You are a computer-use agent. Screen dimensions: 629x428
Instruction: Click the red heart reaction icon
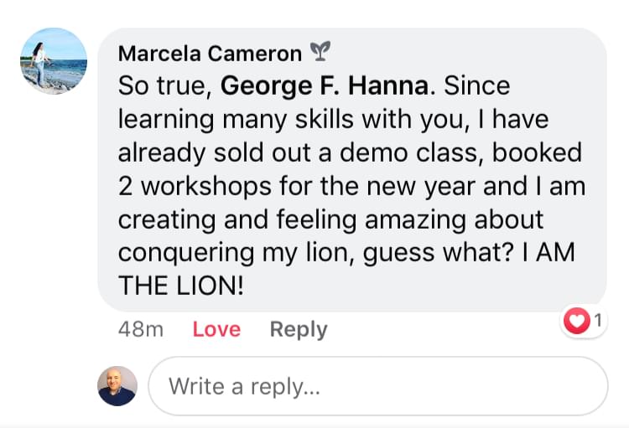click(x=577, y=321)
